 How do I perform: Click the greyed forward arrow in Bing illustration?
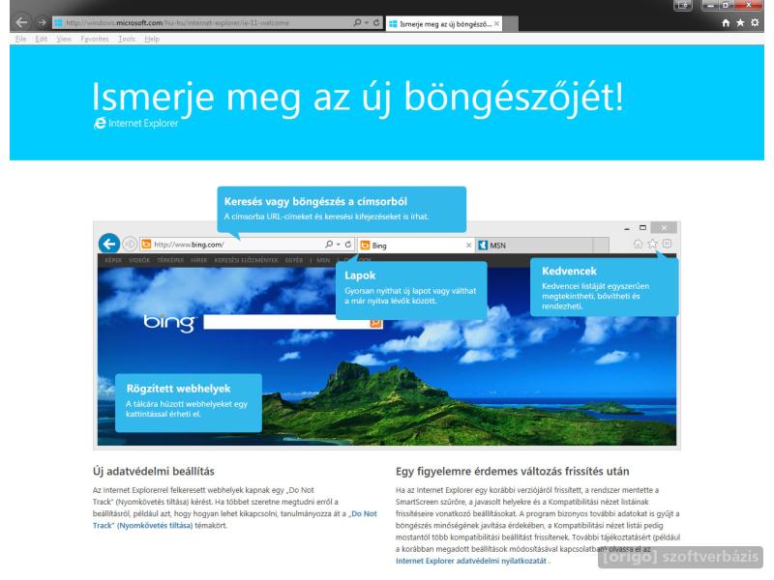130,245
